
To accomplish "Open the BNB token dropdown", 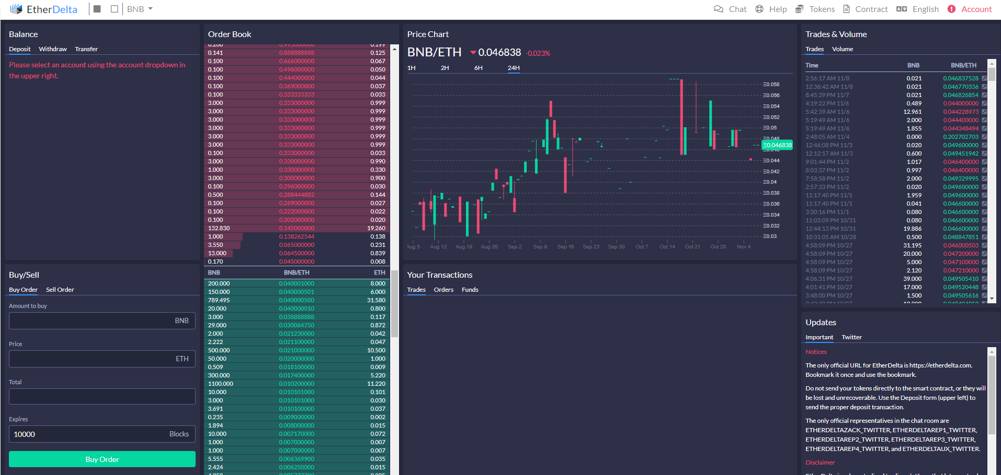I will coord(140,9).
